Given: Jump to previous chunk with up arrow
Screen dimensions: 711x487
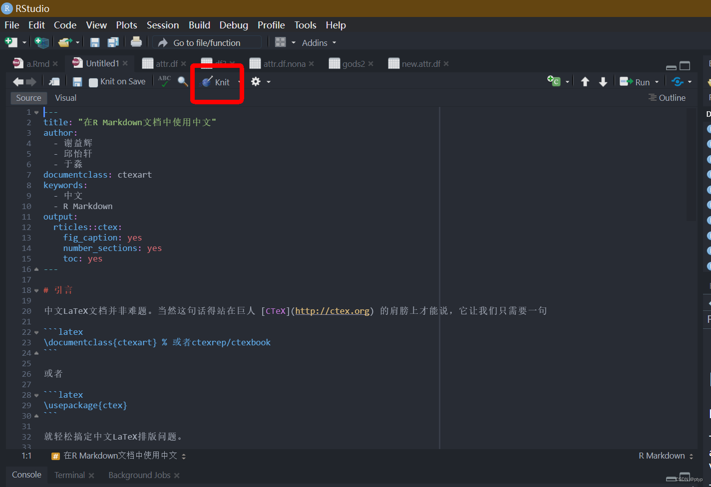Looking at the screenshot, I should (x=585, y=82).
